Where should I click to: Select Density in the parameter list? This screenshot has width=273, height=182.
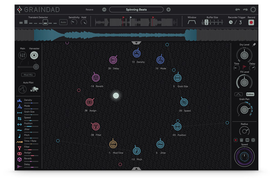click(x=28, y=100)
